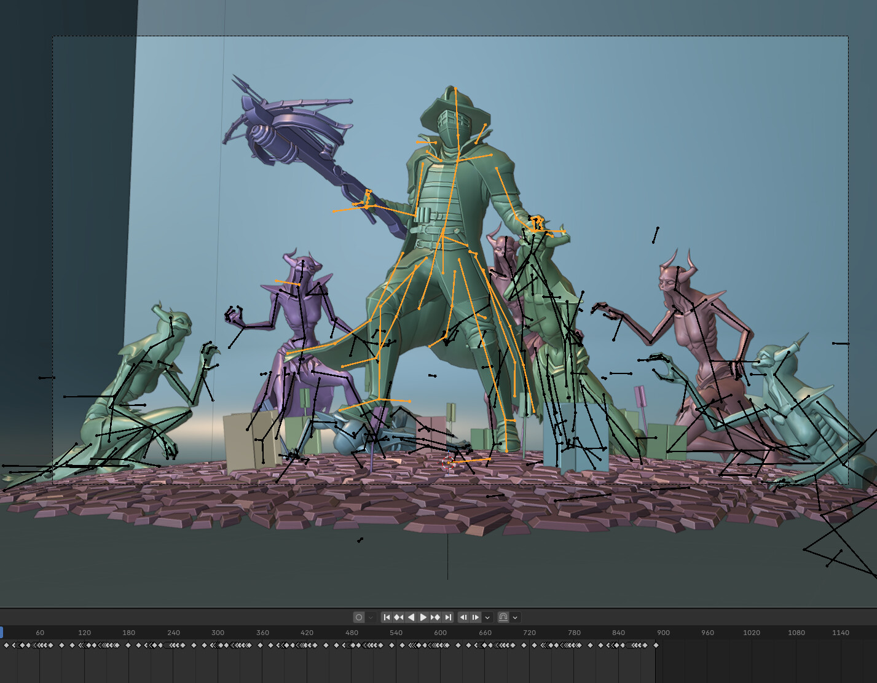The image size is (877, 683).
Task: Jump to the previous keyframe
Action: click(x=399, y=617)
